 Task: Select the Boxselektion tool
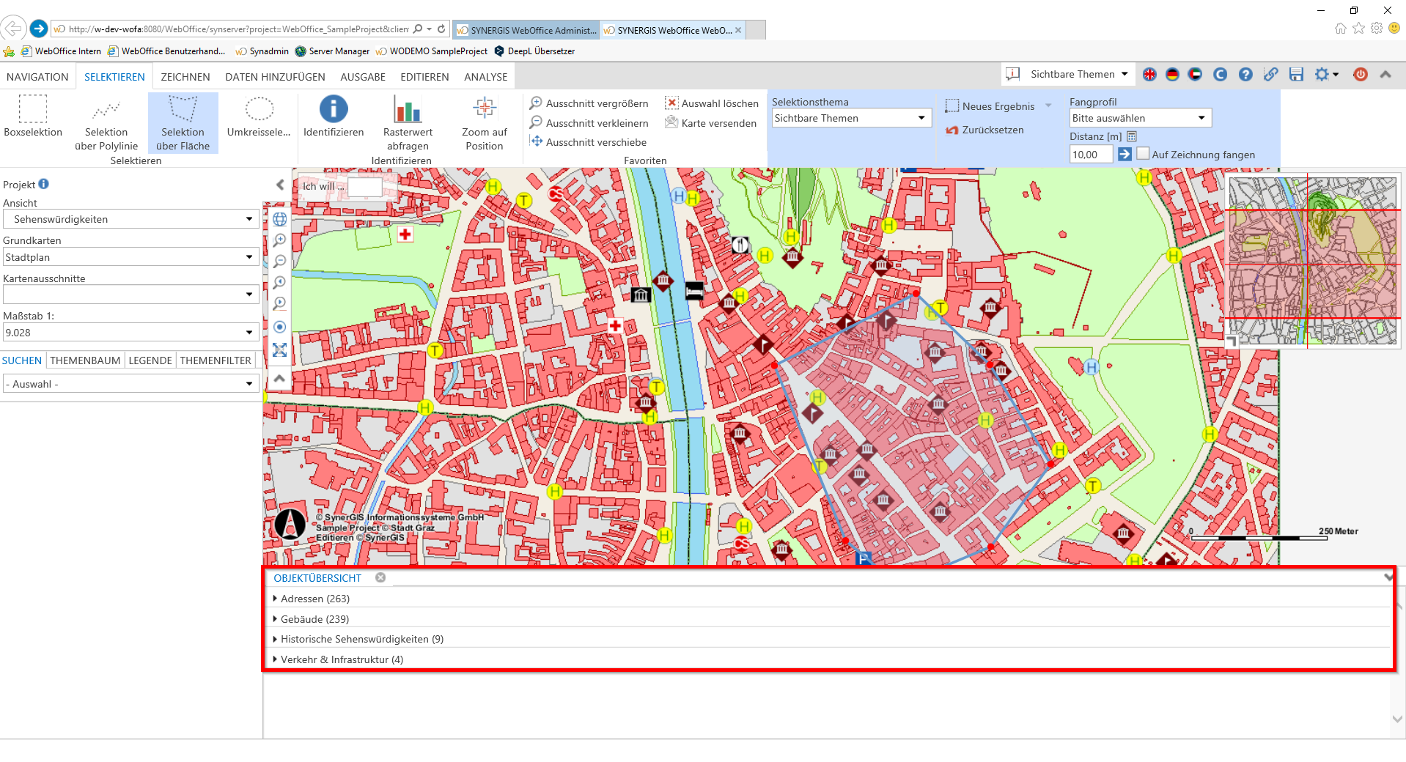33,116
